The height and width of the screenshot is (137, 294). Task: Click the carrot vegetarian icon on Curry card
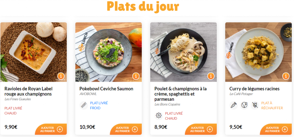tap(234, 105)
